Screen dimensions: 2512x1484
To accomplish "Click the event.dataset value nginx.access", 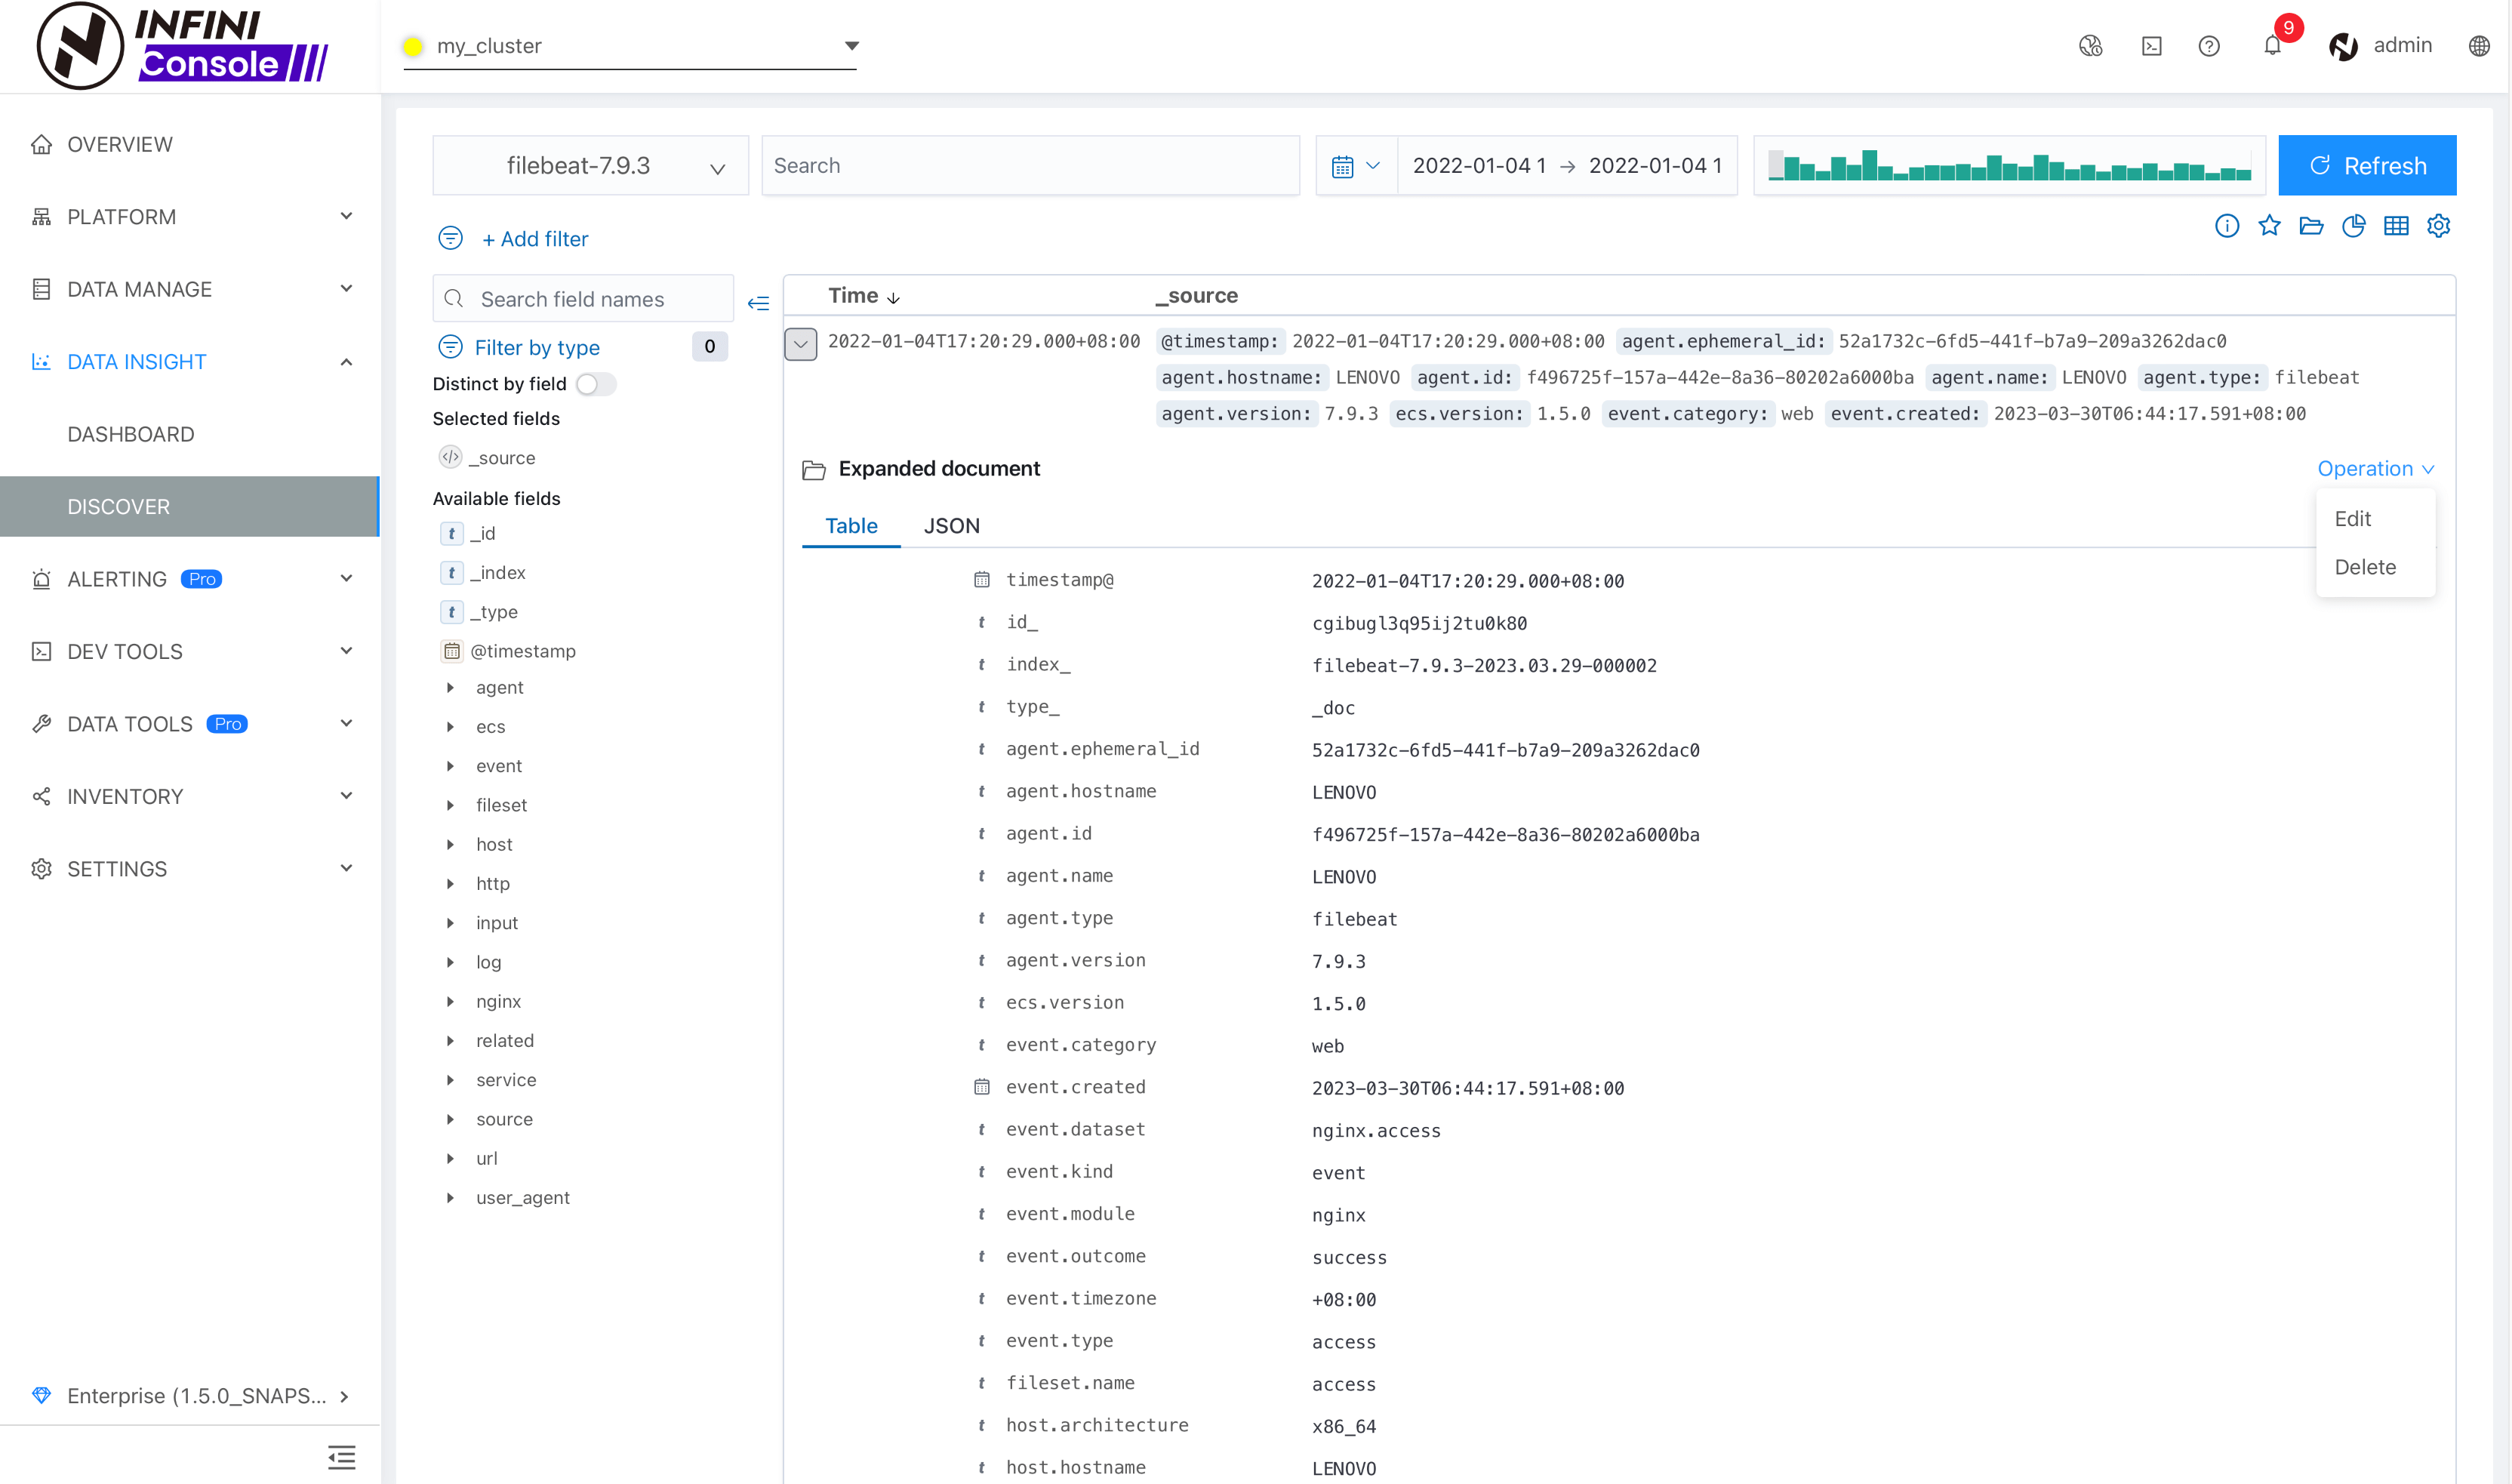I will pyautogui.click(x=1376, y=1131).
